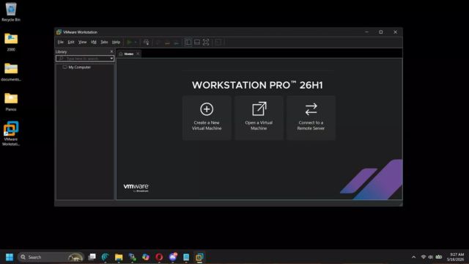Click the Unity mode toolbar icon
Image resolution: width=469 pixels, height=264 pixels.
(218, 43)
